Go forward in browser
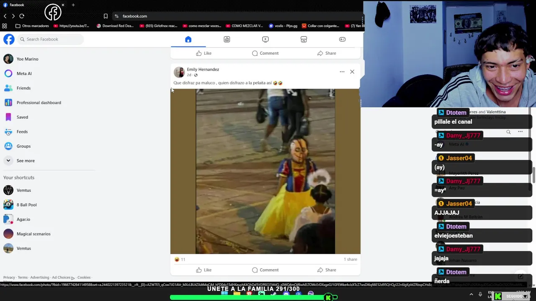The height and width of the screenshot is (301, 536). click(13, 16)
